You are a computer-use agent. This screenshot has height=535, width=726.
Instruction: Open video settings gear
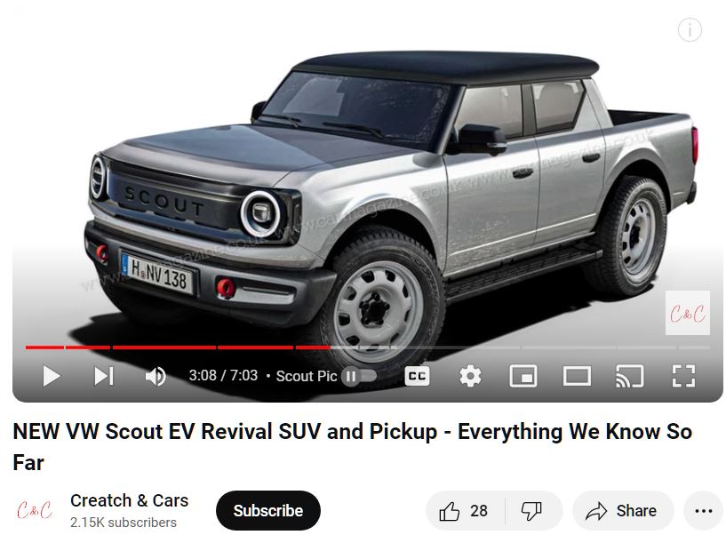470,376
